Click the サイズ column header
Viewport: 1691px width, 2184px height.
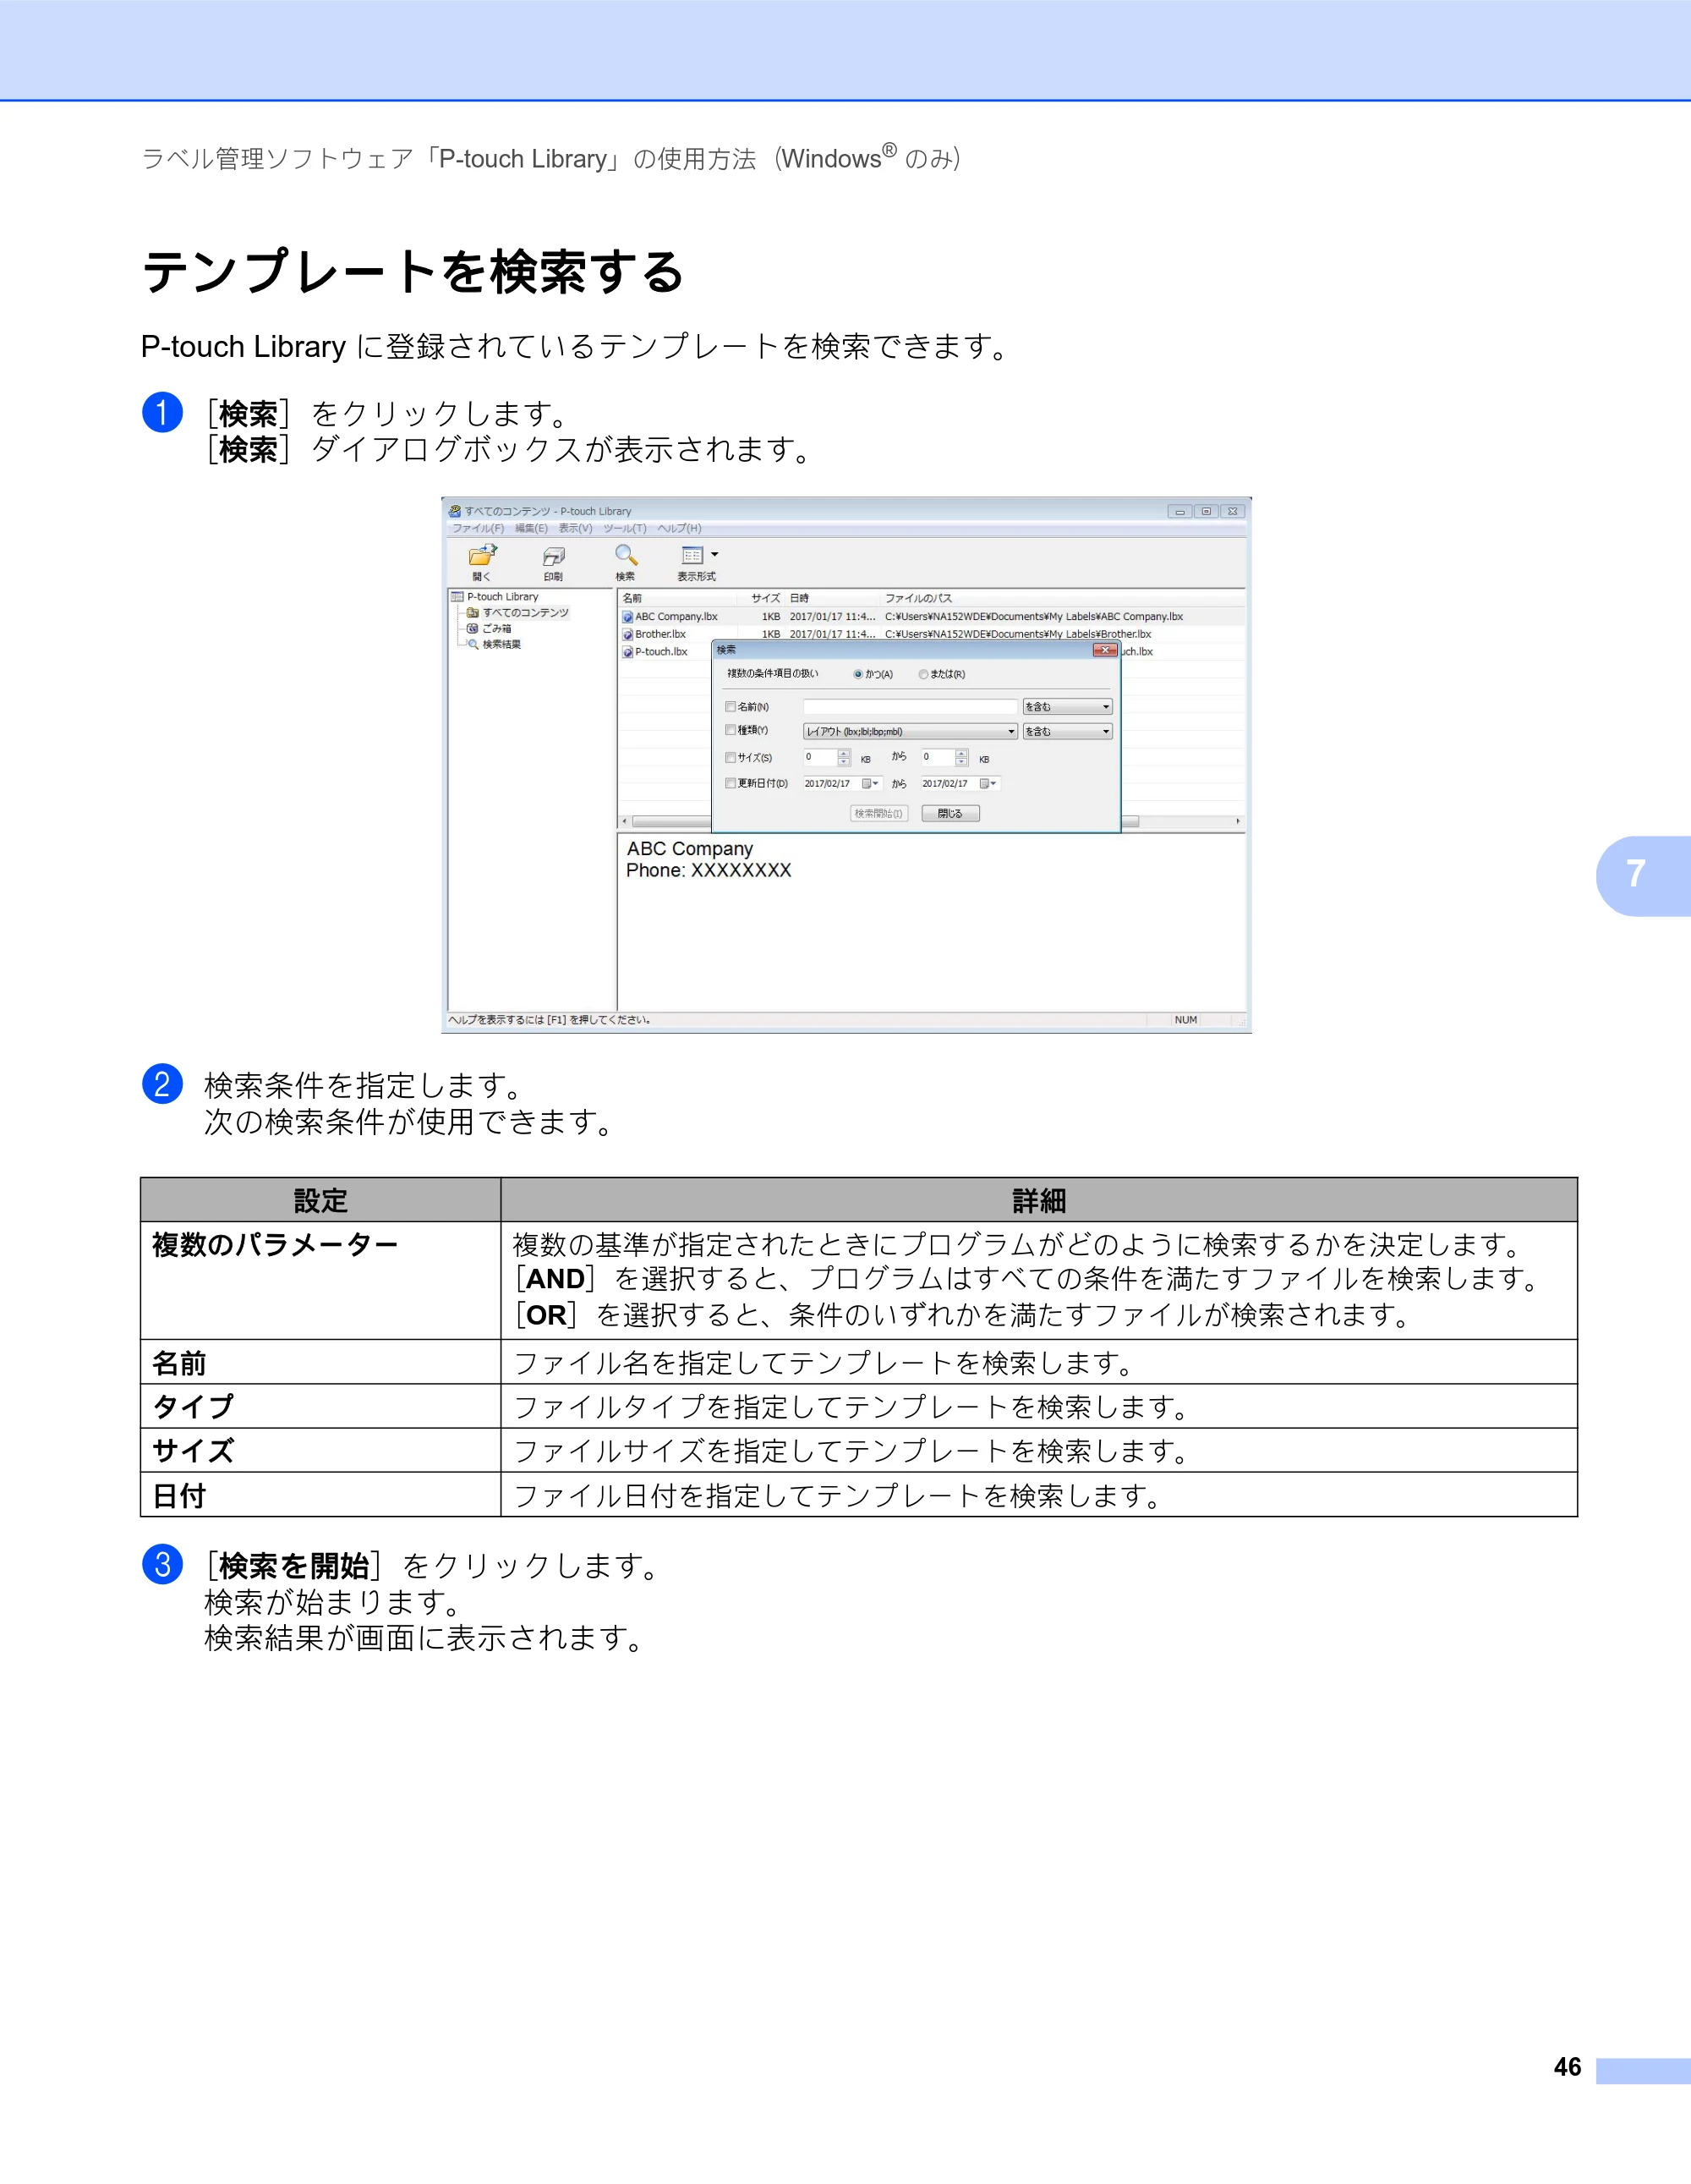[x=765, y=598]
